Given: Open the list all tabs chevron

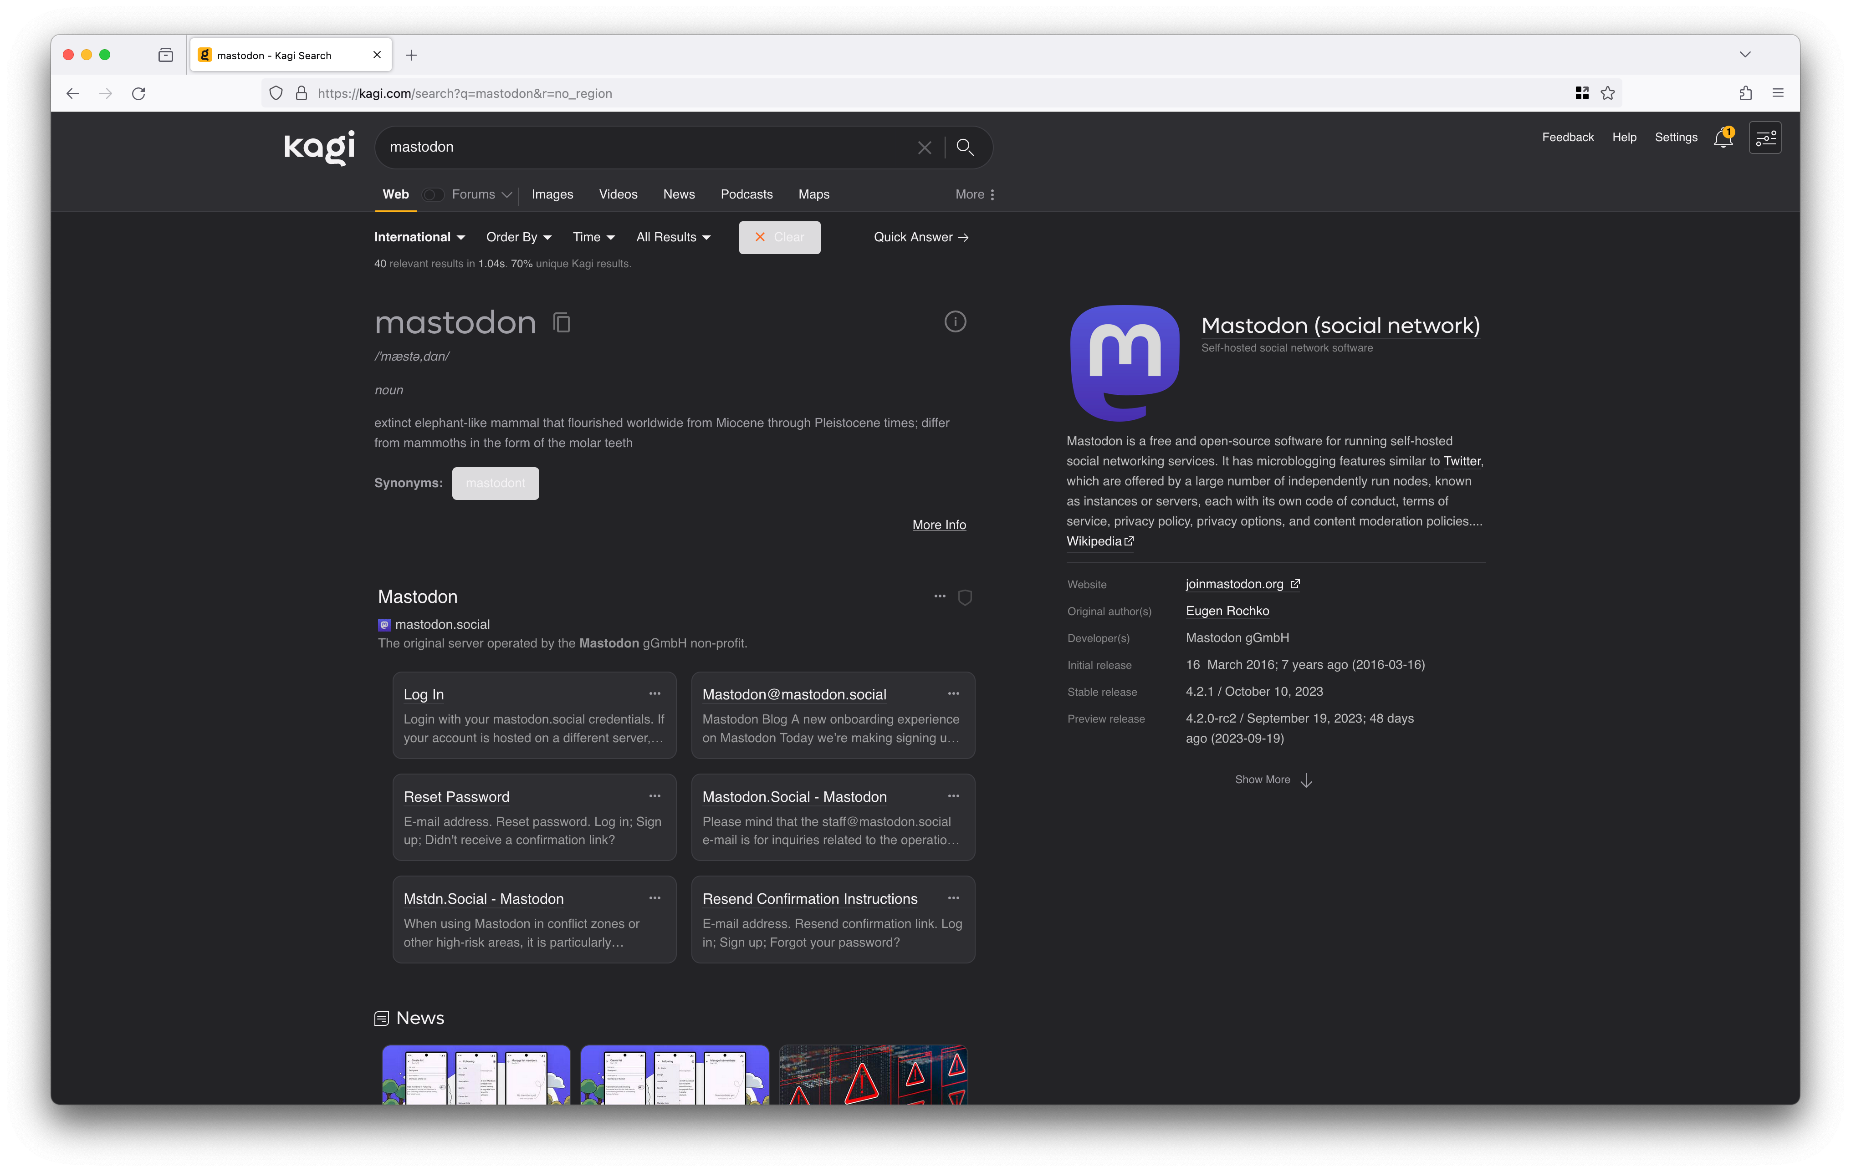Looking at the screenshot, I should pos(1745,55).
